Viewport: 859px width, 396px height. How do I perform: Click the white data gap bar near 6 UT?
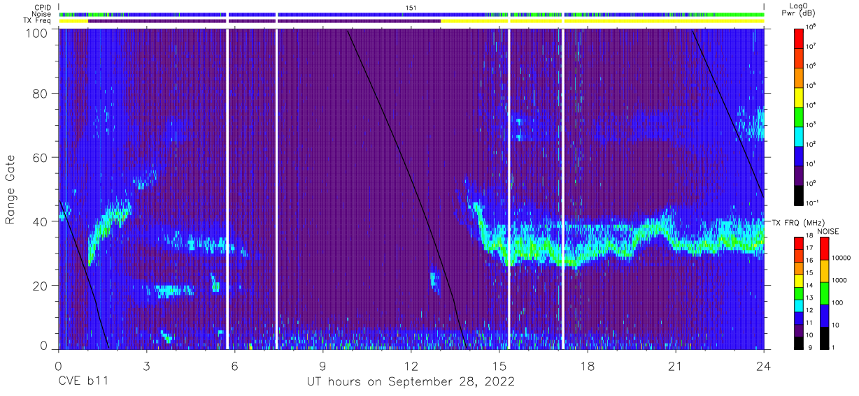pos(227,189)
